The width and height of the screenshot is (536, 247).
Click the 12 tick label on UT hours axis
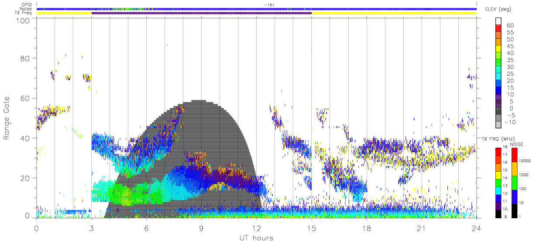(x=256, y=228)
